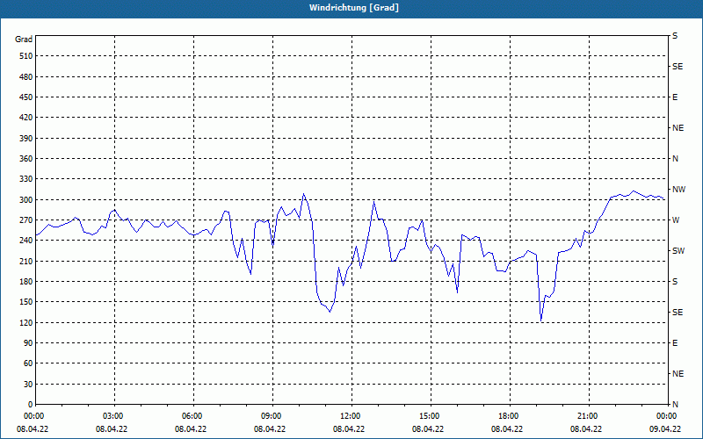This screenshot has height=439, width=703.
Task: Click the 08.04.22 date under 12:00
Action: (x=349, y=429)
